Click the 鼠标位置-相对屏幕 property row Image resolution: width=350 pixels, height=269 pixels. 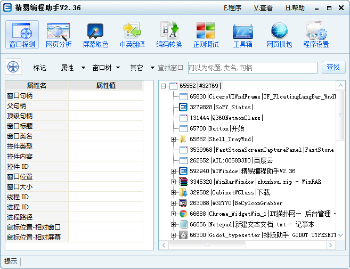[x=74, y=237]
